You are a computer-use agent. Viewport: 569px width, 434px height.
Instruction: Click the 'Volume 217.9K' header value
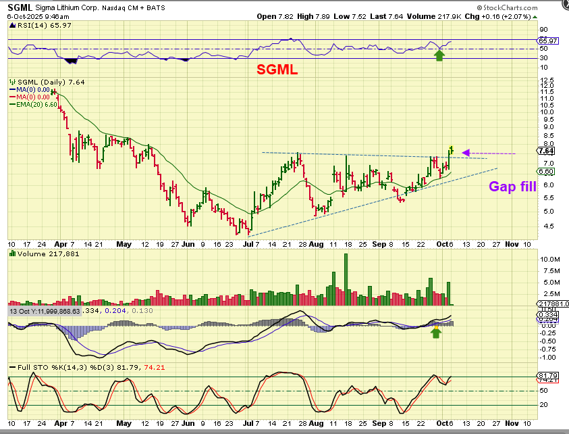click(x=434, y=16)
